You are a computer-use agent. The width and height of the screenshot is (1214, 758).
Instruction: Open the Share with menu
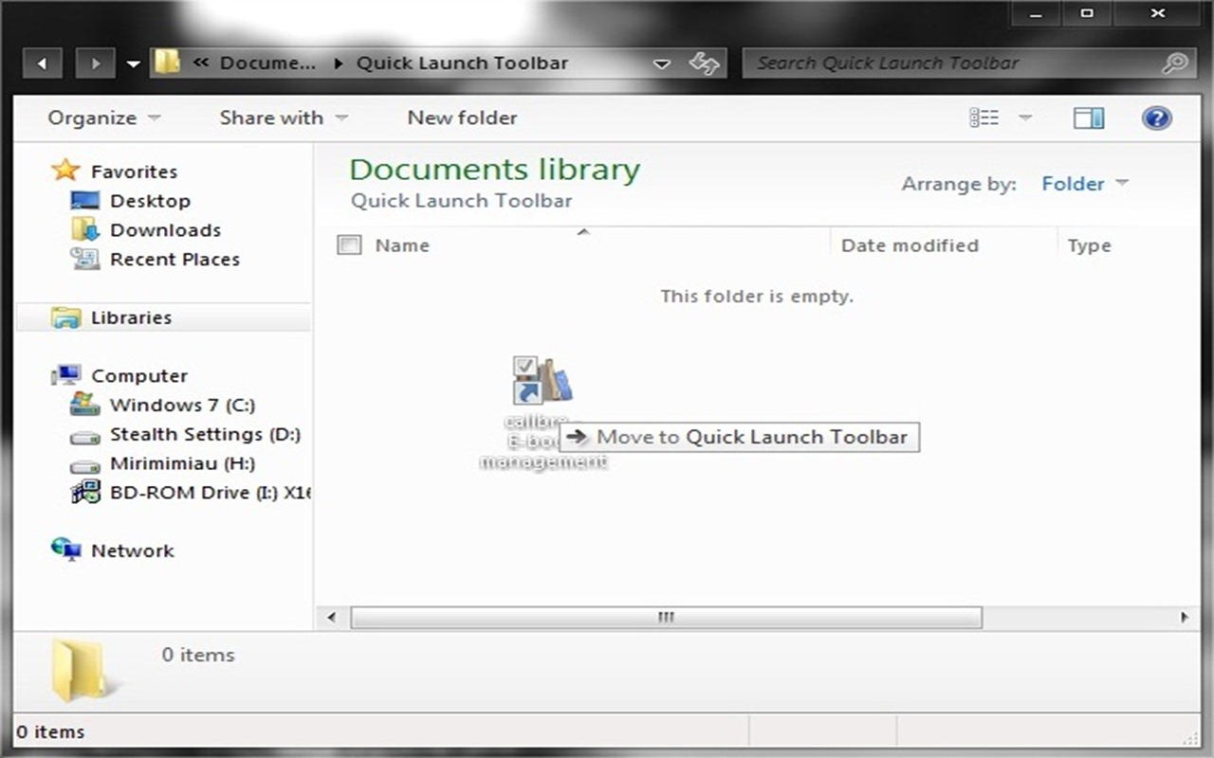[284, 117]
